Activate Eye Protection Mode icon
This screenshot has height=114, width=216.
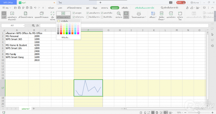pos(139,14)
